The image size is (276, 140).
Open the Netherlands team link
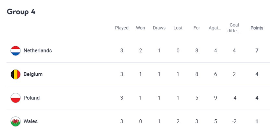coord(38,51)
